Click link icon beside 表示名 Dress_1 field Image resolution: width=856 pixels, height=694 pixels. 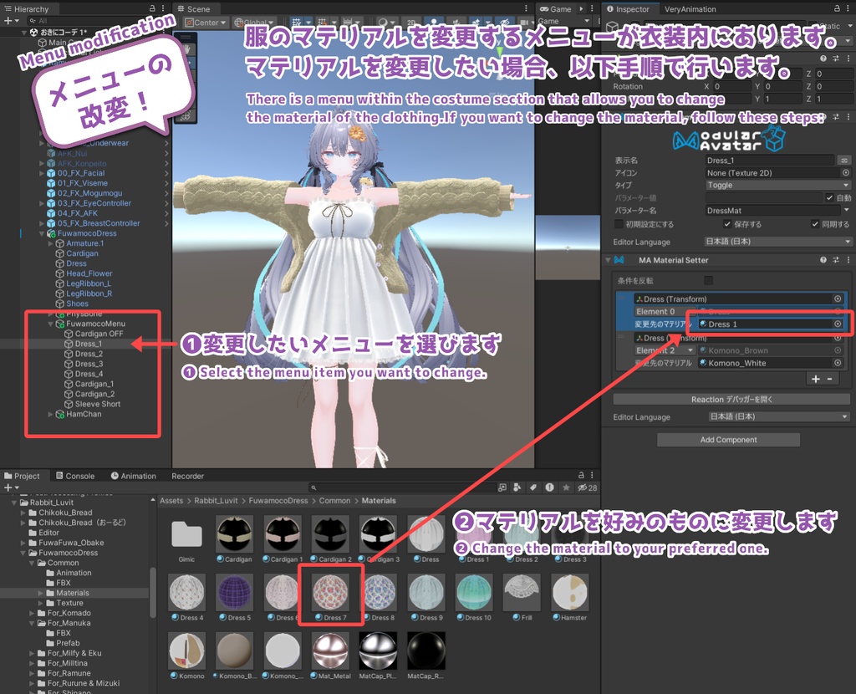pos(844,160)
